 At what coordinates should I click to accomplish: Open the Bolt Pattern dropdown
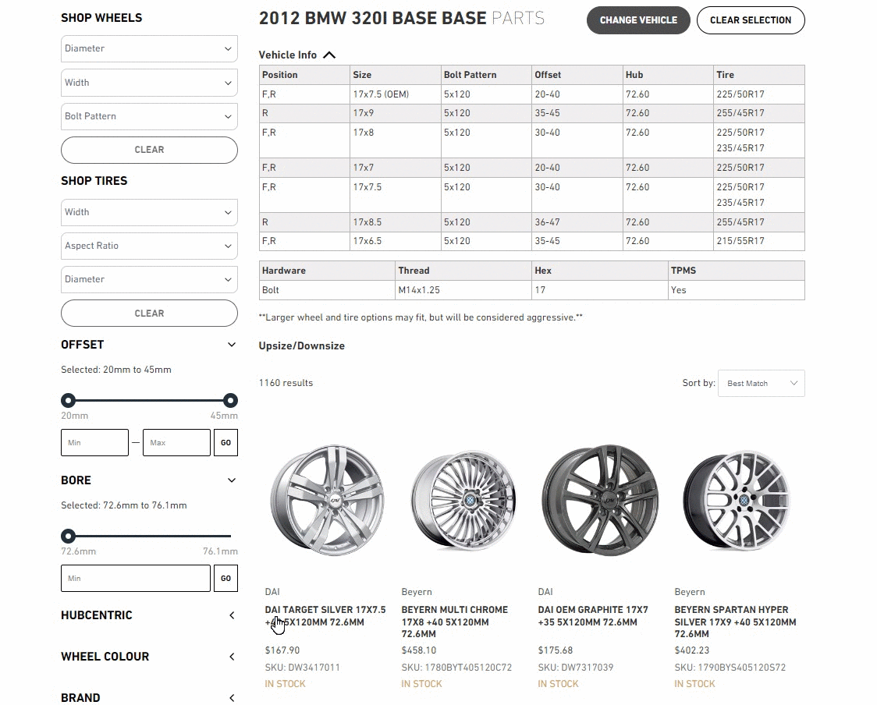pos(149,116)
